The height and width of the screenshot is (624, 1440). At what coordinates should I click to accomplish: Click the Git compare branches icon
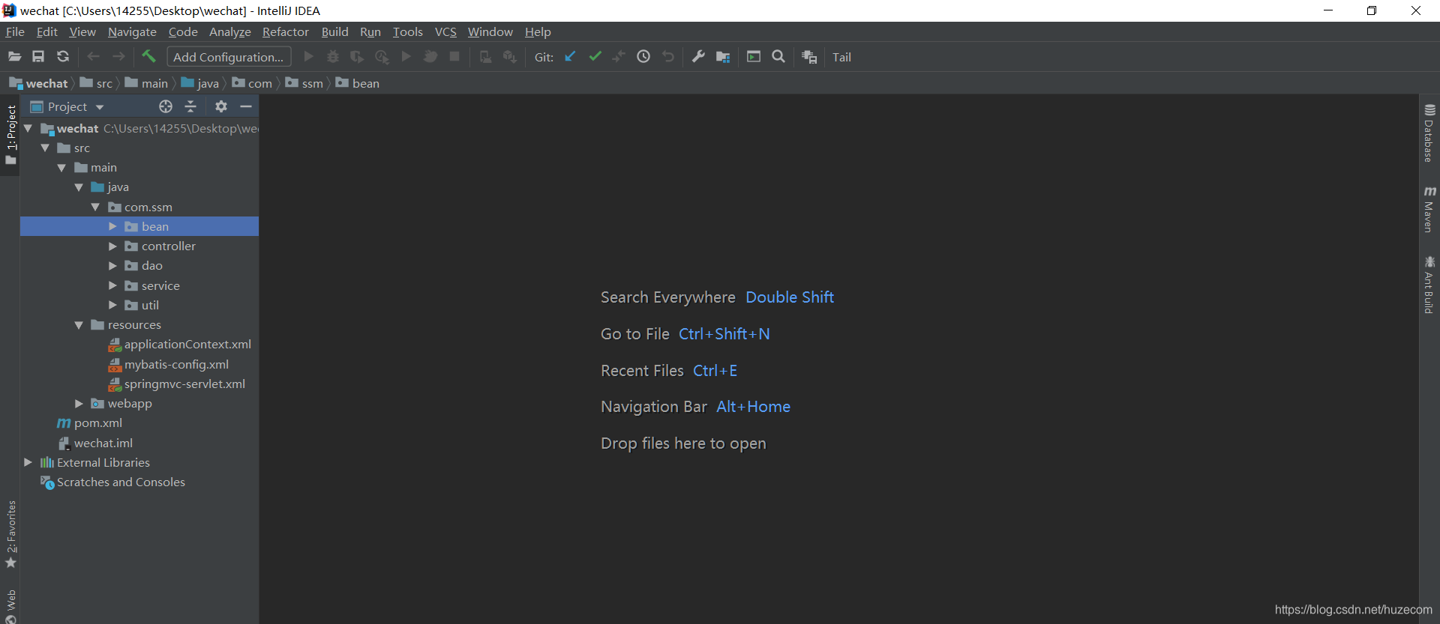point(619,57)
